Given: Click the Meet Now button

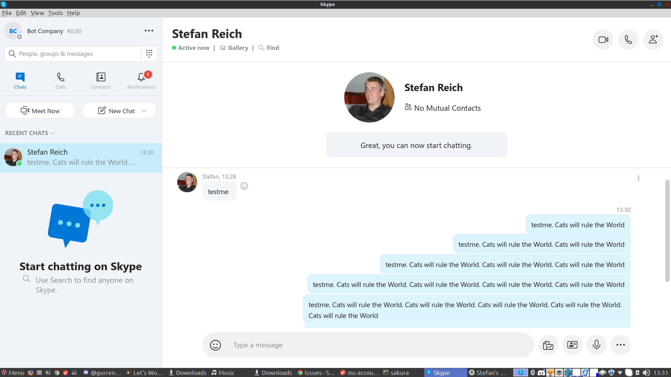Looking at the screenshot, I should (40, 111).
